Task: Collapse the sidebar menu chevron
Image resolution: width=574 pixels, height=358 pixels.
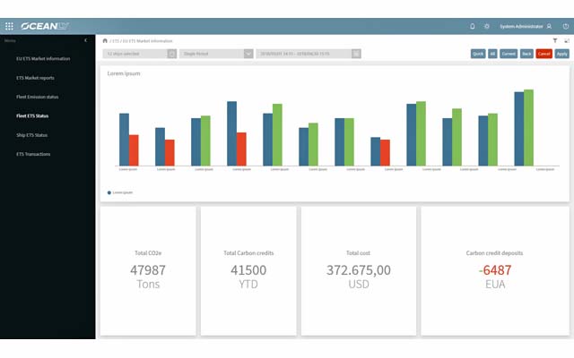Action: 85,41
